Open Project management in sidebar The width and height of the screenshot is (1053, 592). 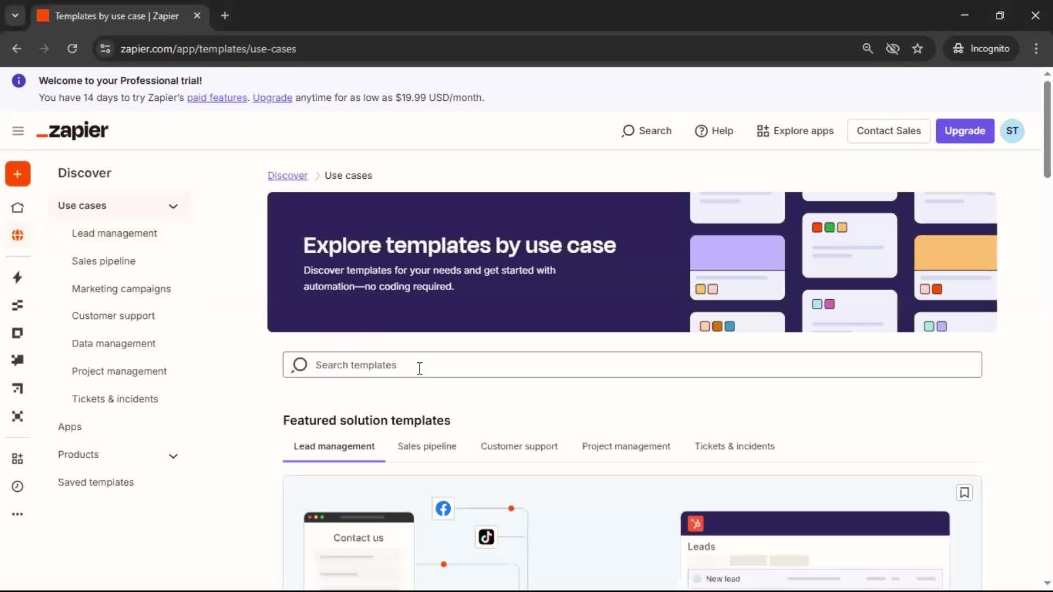[119, 372]
